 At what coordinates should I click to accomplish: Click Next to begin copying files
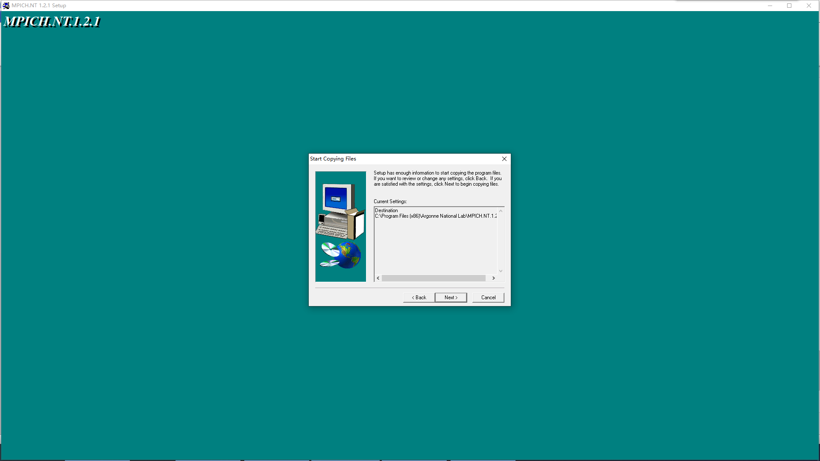[x=451, y=297]
